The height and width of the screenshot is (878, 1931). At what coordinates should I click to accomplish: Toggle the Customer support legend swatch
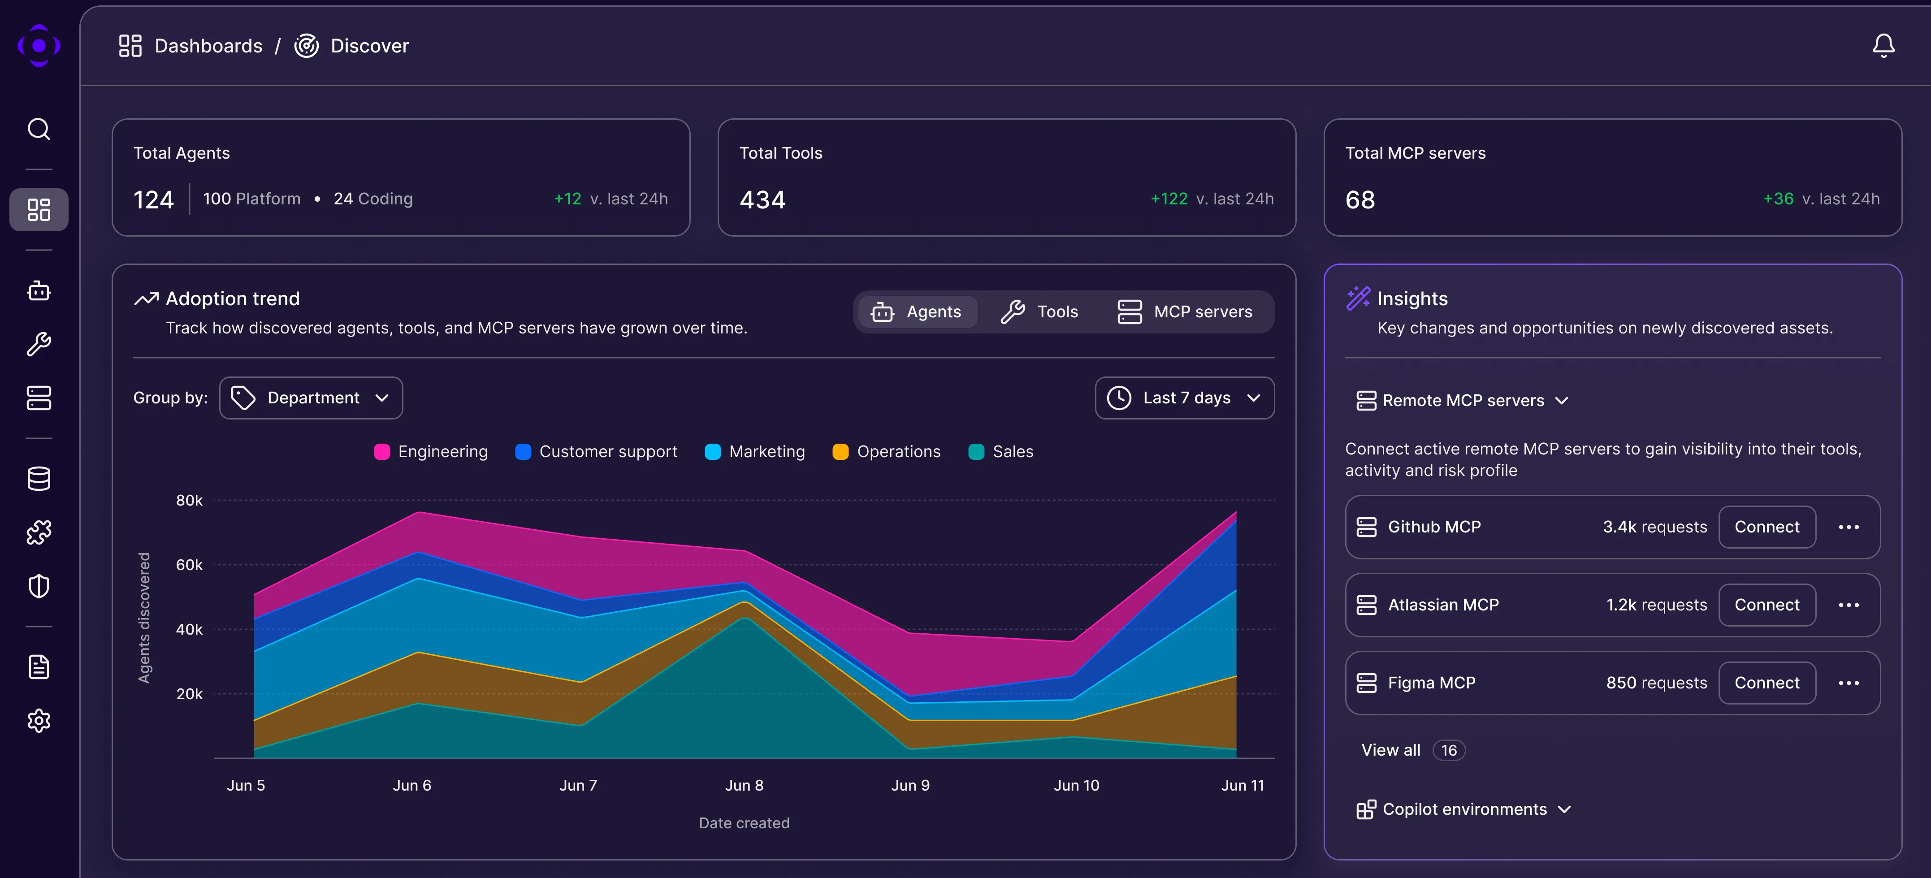(x=523, y=452)
